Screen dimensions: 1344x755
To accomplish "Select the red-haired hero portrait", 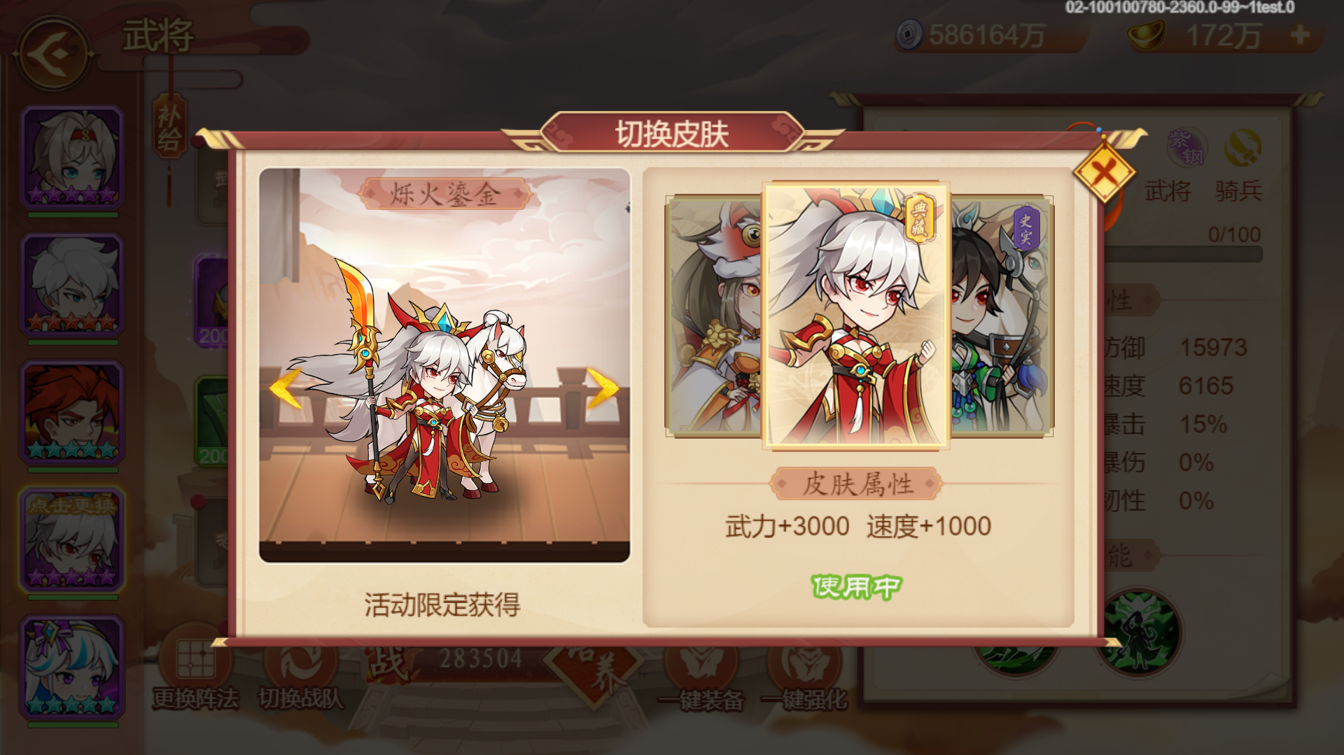I will [72, 413].
